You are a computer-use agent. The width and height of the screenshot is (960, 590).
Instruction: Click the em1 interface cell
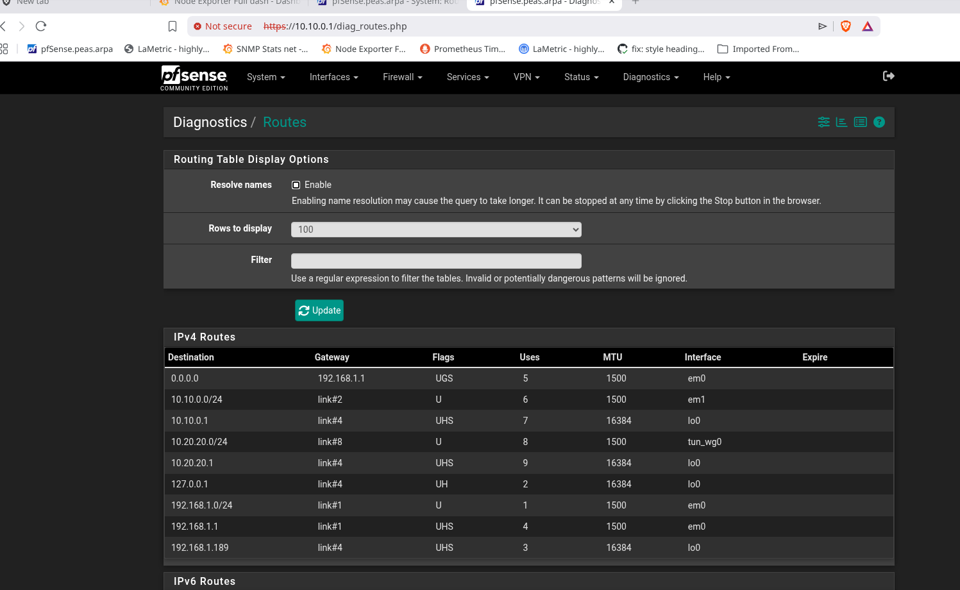(x=696, y=400)
